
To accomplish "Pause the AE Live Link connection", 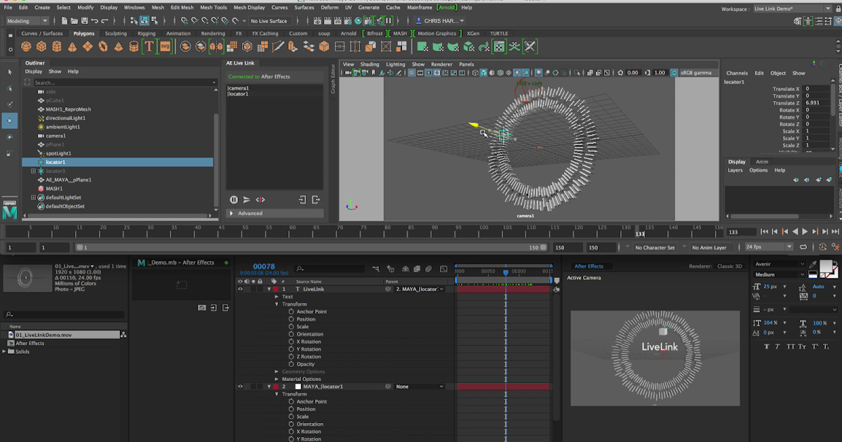I will point(234,200).
